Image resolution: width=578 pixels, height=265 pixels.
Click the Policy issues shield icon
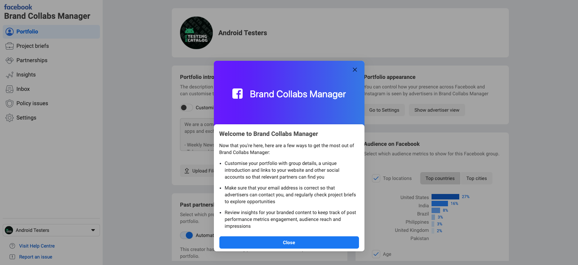click(10, 103)
